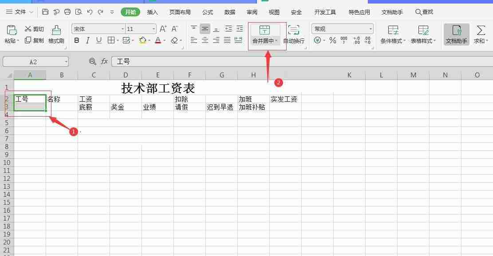This screenshot has height=256, width=493.
Task: Open the 页面布局 tab
Action: coord(180,12)
